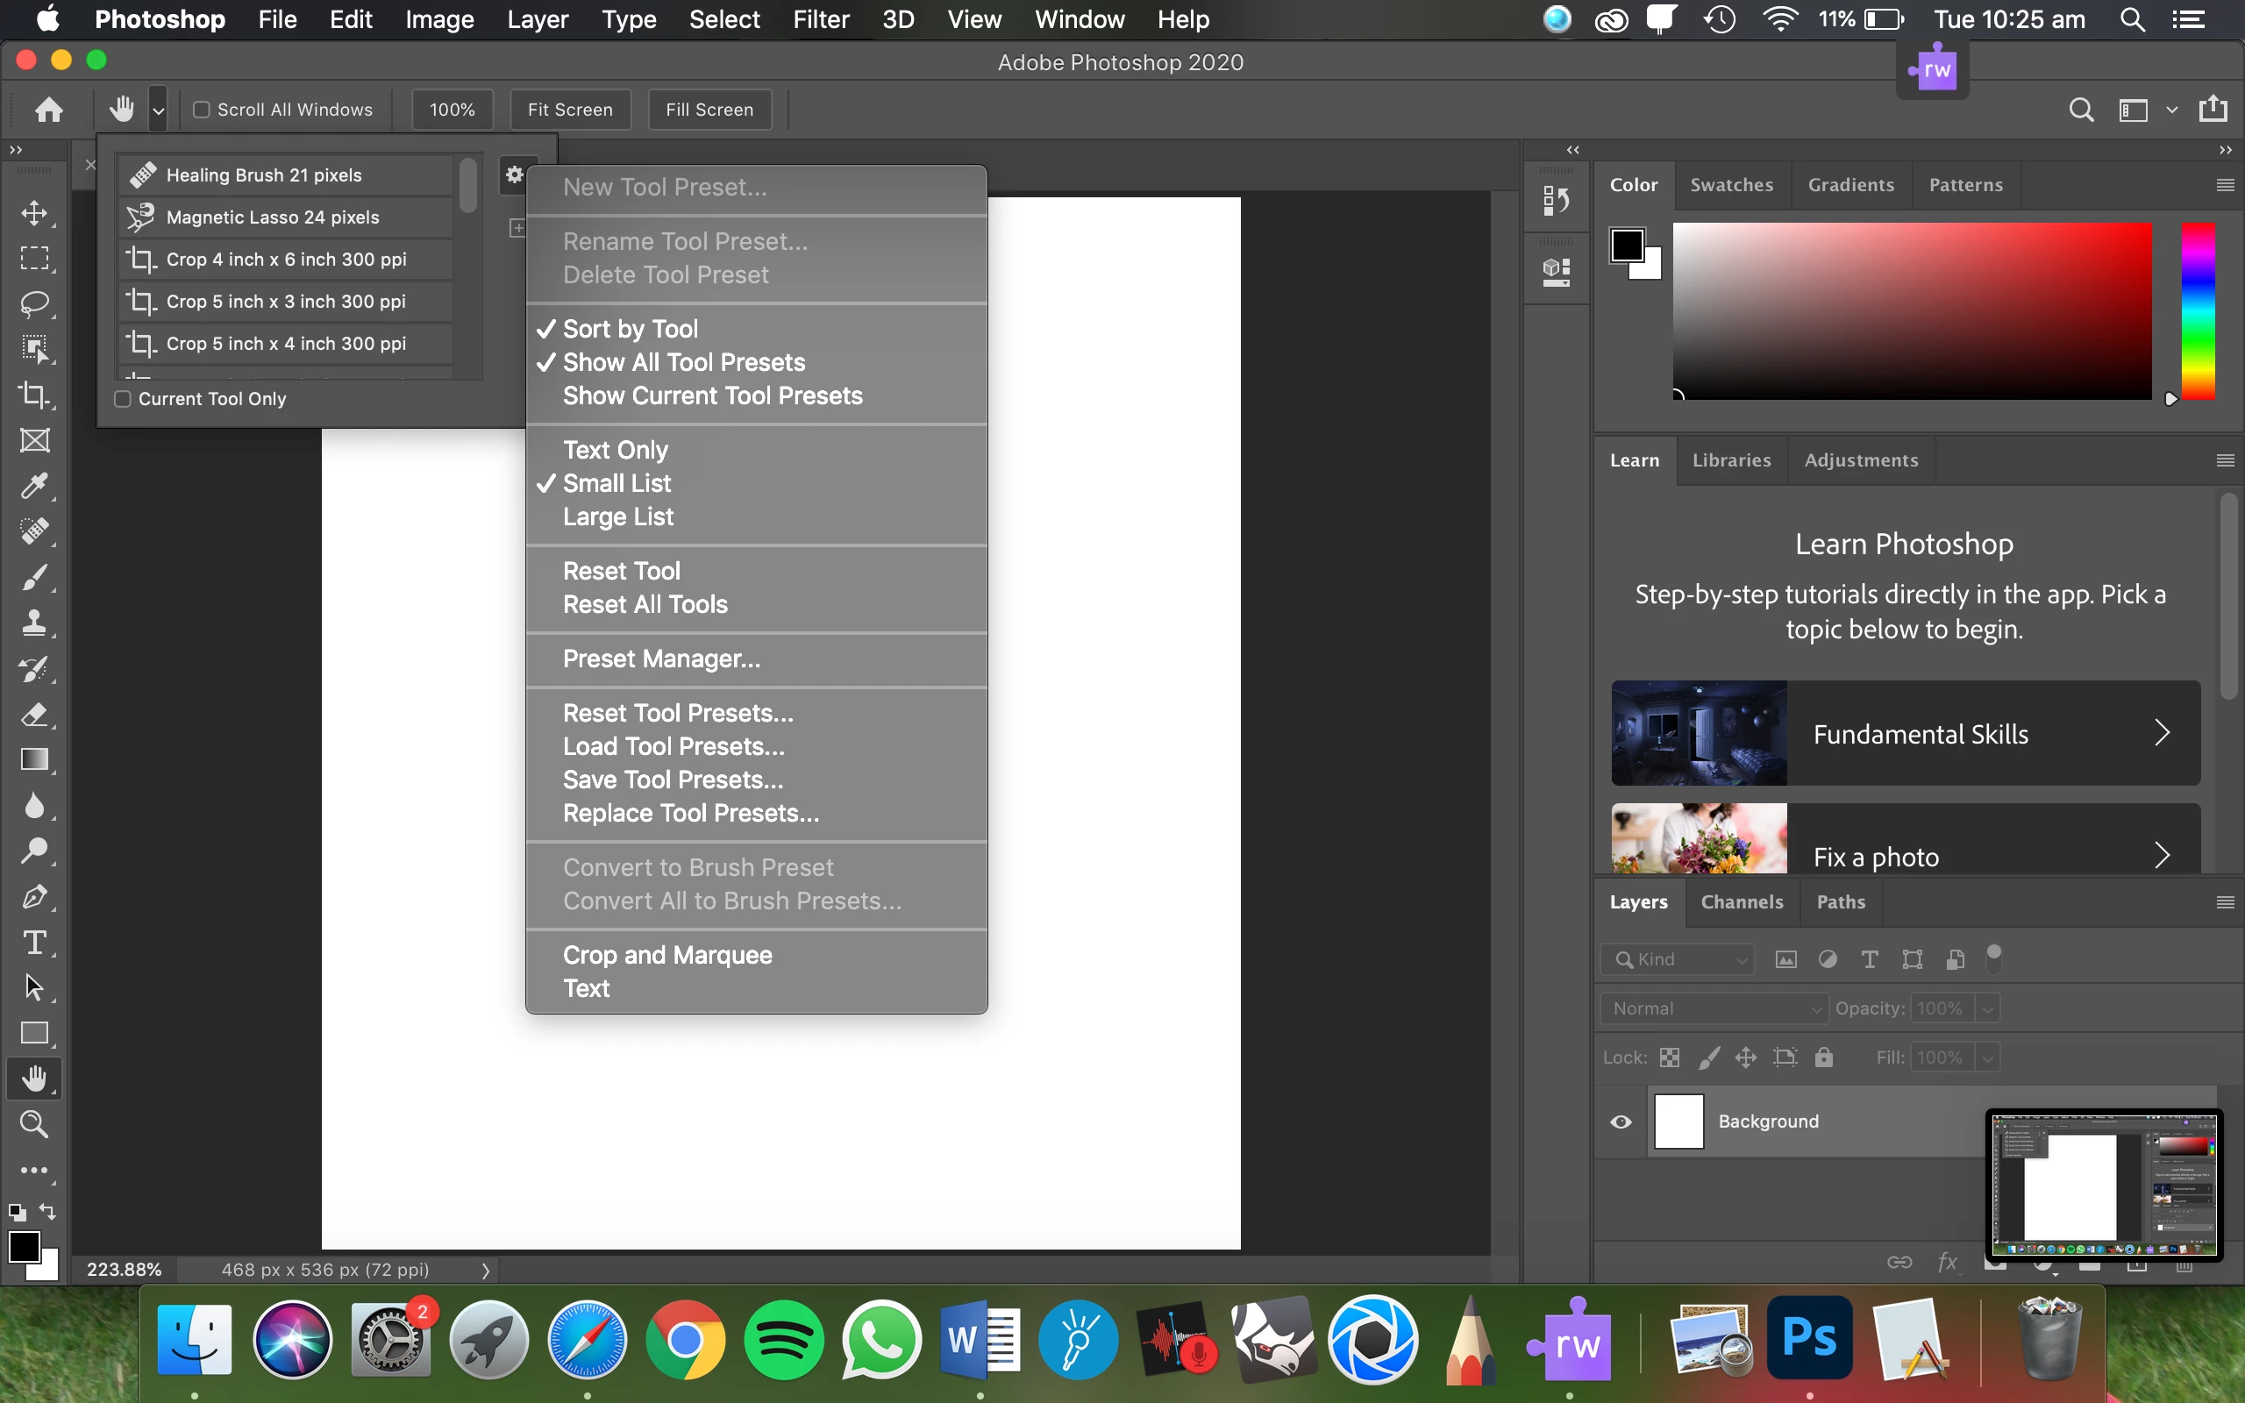Select the Lasso tool
2245x1403 pixels.
click(34, 303)
